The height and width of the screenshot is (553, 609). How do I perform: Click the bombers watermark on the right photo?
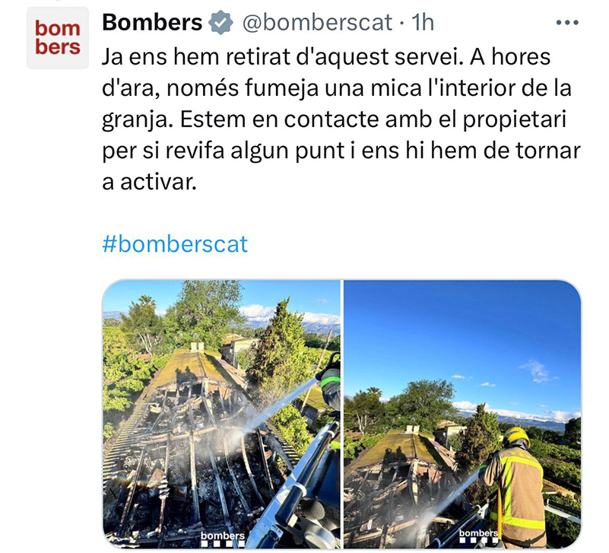[478, 536]
